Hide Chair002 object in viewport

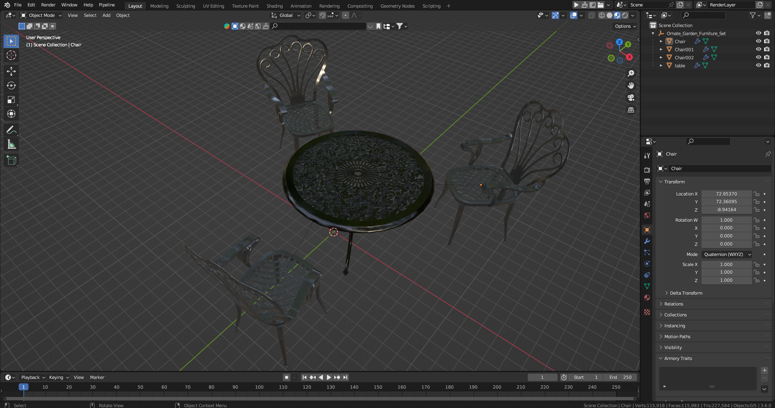[x=758, y=57]
